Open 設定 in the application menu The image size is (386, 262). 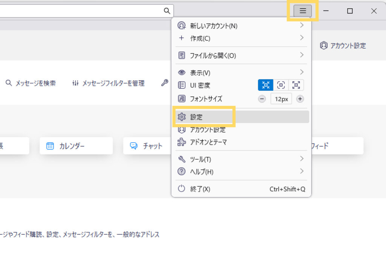click(196, 117)
